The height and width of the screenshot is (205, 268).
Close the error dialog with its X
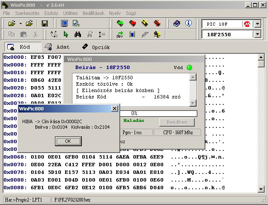pos(115,108)
